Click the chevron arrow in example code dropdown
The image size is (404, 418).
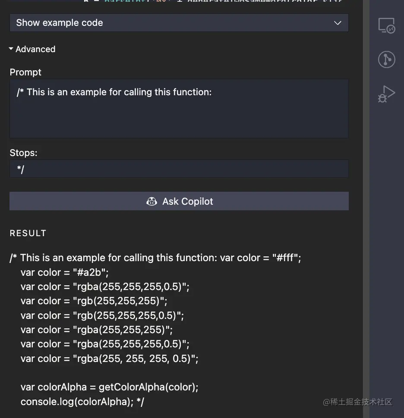(x=338, y=23)
